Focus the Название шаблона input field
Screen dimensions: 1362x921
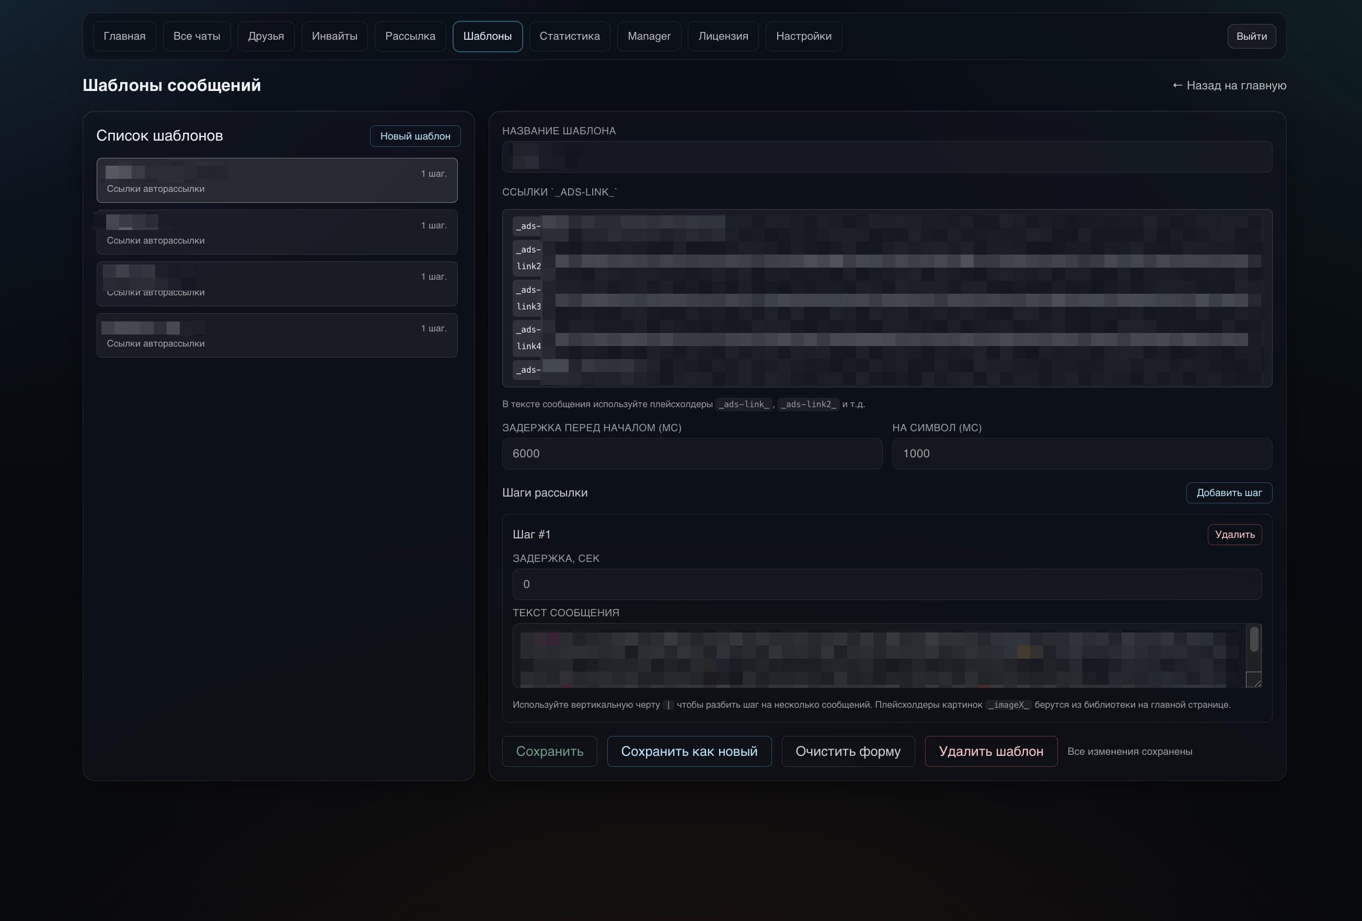click(x=887, y=157)
